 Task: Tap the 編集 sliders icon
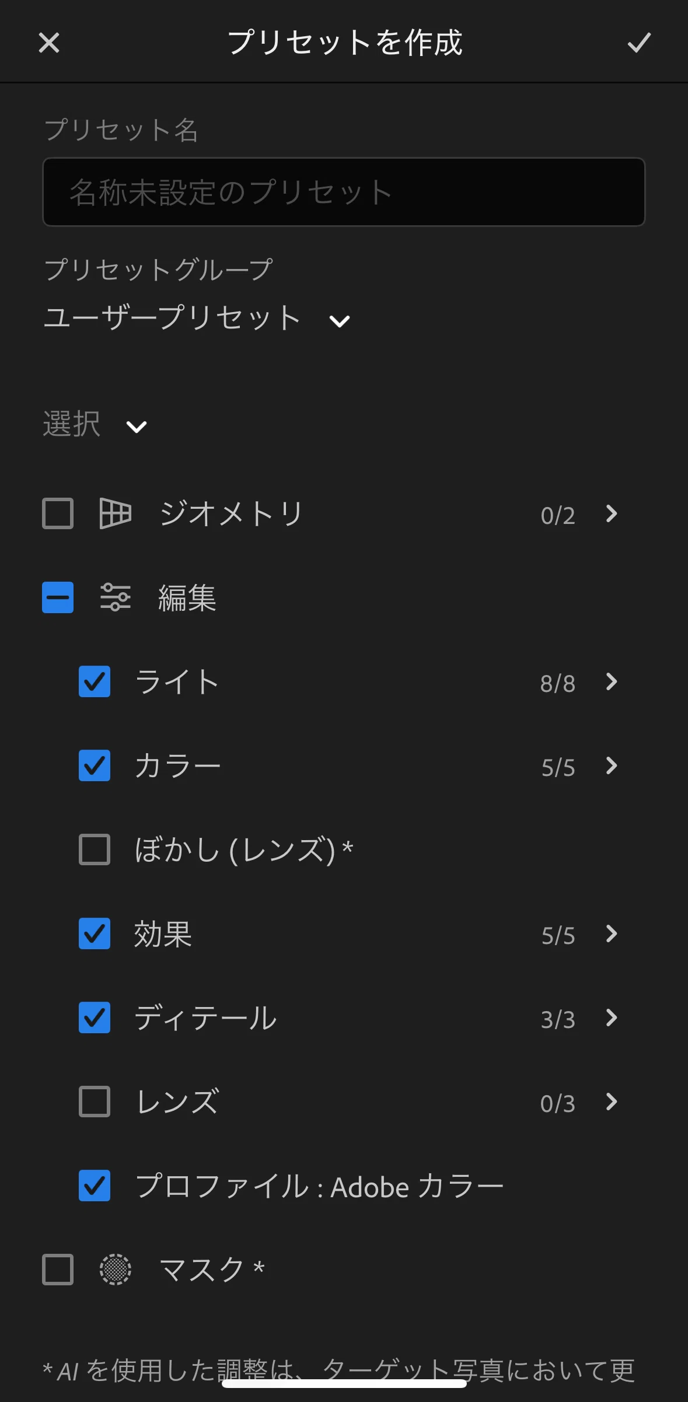click(115, 597)
